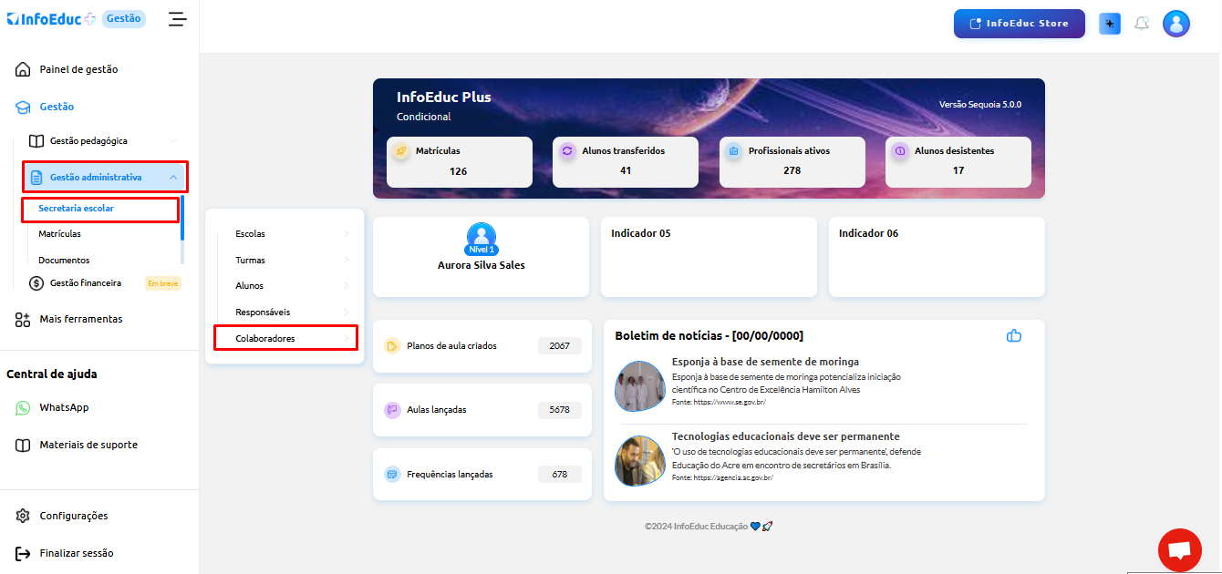Select Escolas in the flyout menu
Image resolution: width=1222 pixels, height=574 pixels.
pos(250,234)
